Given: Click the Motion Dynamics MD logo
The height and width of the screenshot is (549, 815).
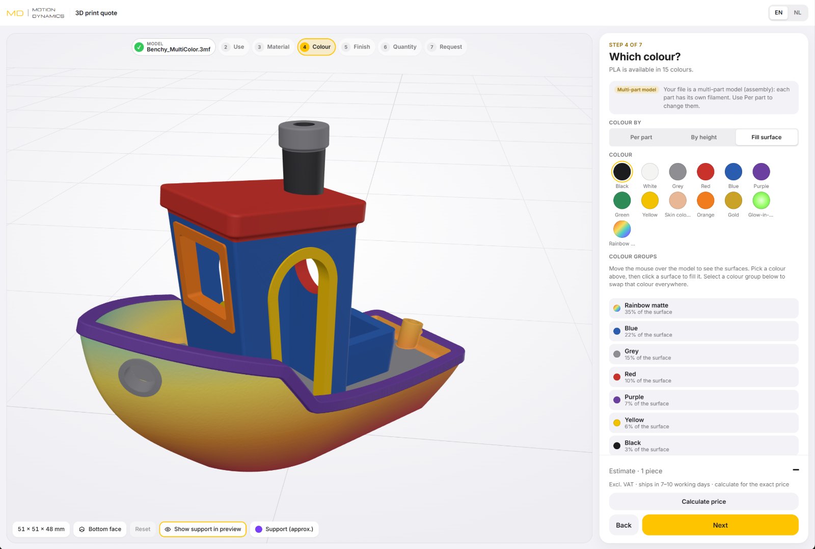Looking at the screenshot, I should point(35,13).
